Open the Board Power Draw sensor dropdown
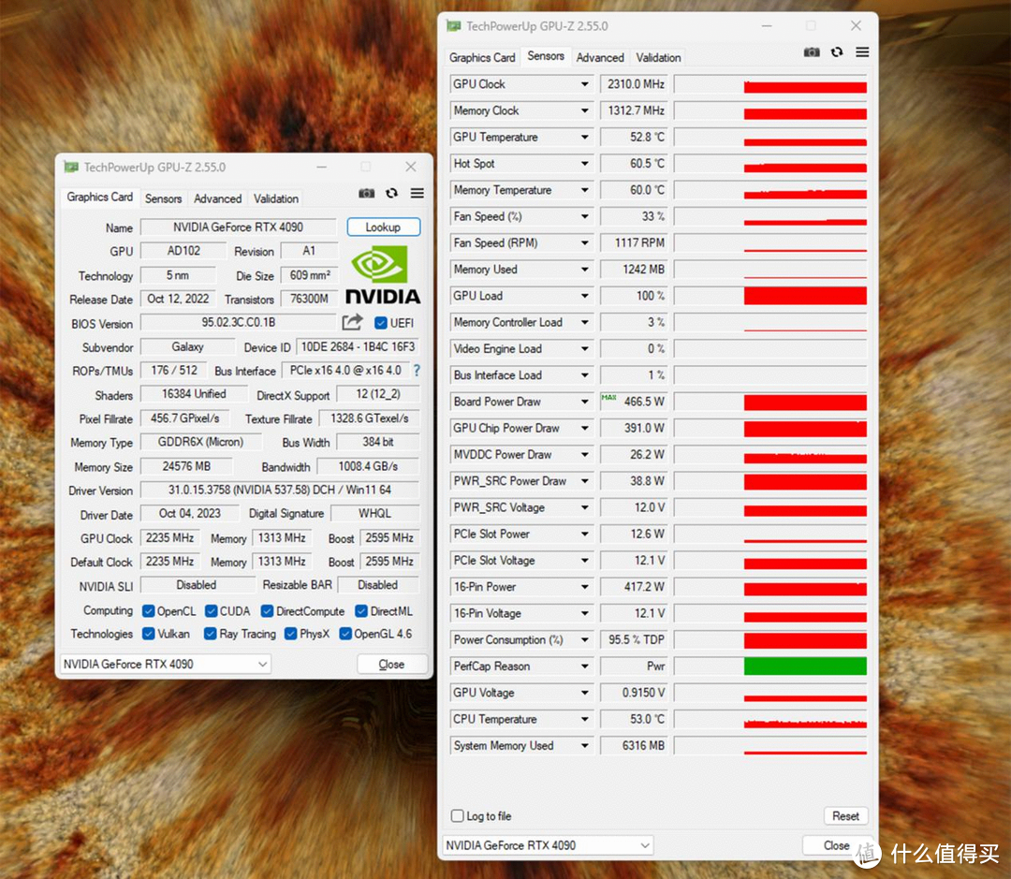 coord(585,402)
